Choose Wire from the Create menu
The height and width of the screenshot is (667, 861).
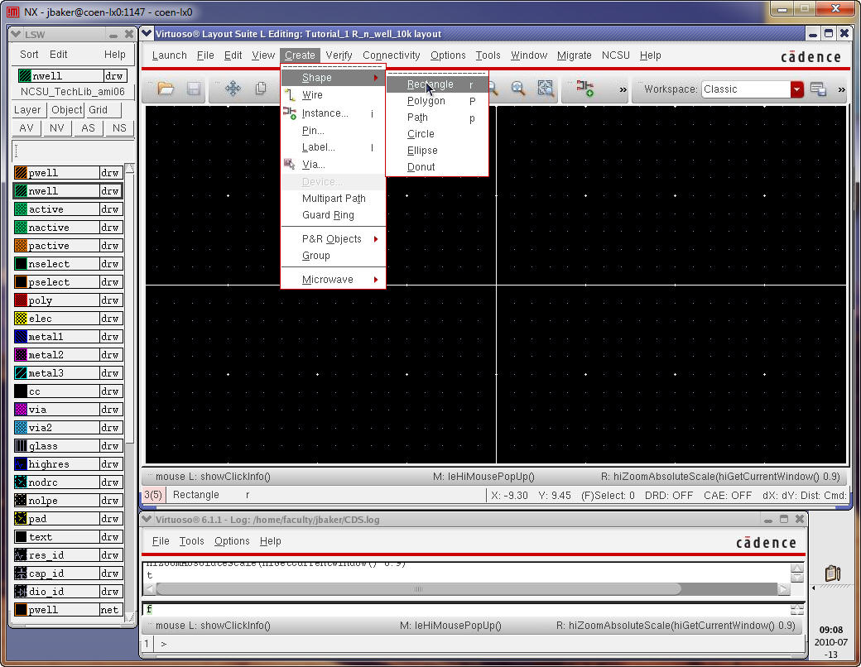tap(312, 95)
